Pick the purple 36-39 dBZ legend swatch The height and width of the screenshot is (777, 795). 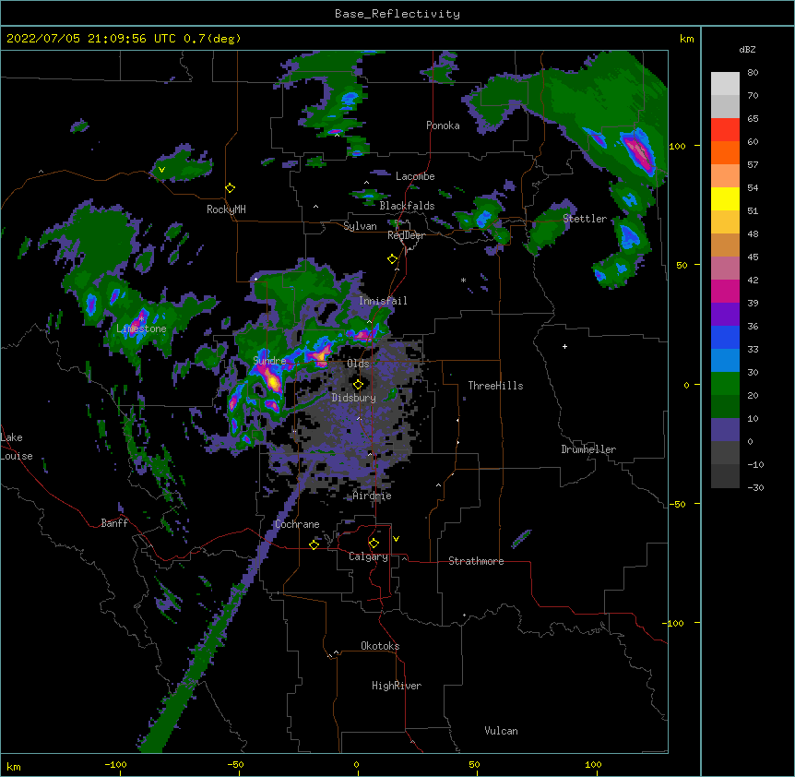pos(725,315)
